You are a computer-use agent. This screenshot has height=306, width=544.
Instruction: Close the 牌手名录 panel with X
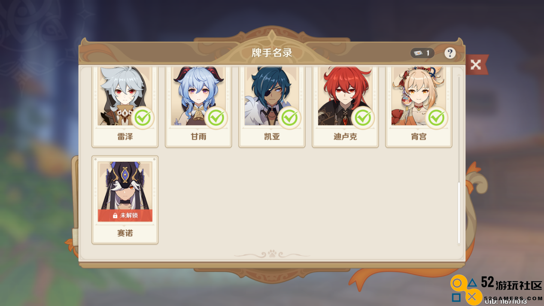pyautogui.click(x=476, y=64)
